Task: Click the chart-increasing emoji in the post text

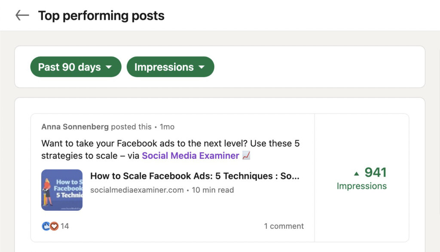Action: (245, 156)
